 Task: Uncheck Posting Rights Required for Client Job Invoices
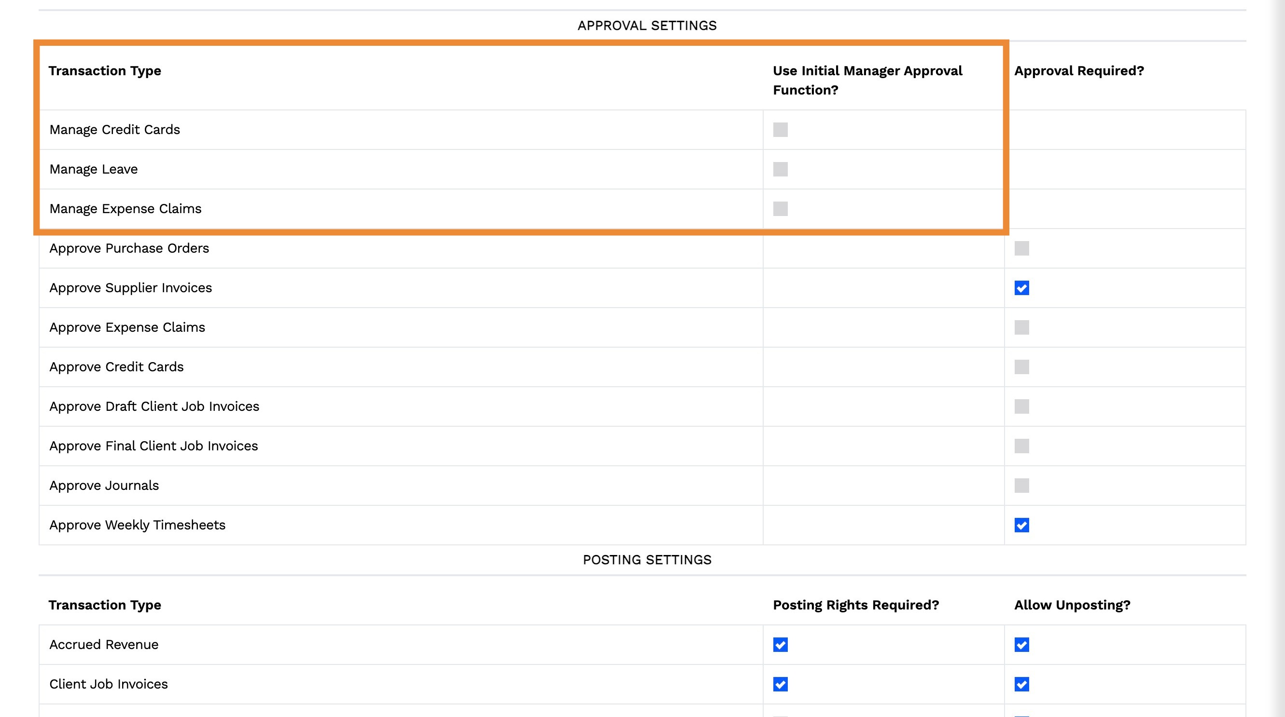coord(780,684)
